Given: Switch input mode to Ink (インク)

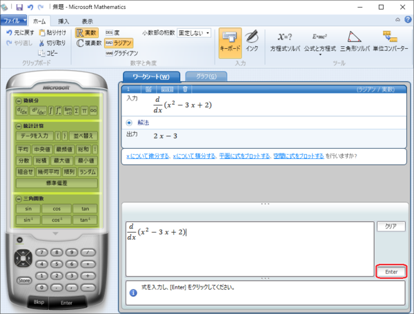Looking at the screenshot, I should tap(252, 41).
